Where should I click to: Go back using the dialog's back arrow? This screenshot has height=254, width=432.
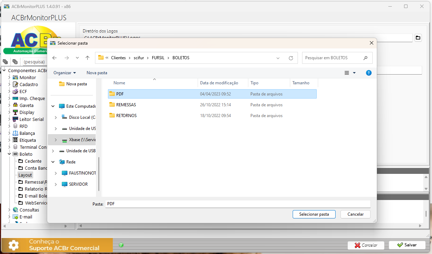pyautogui.click(x=54, y=58)
